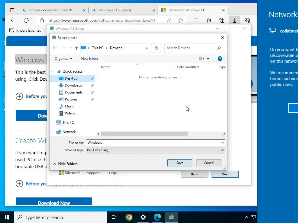Open the Save as type combo box
The height and width of the screenshot is (223, 298).
pos(155,150)
